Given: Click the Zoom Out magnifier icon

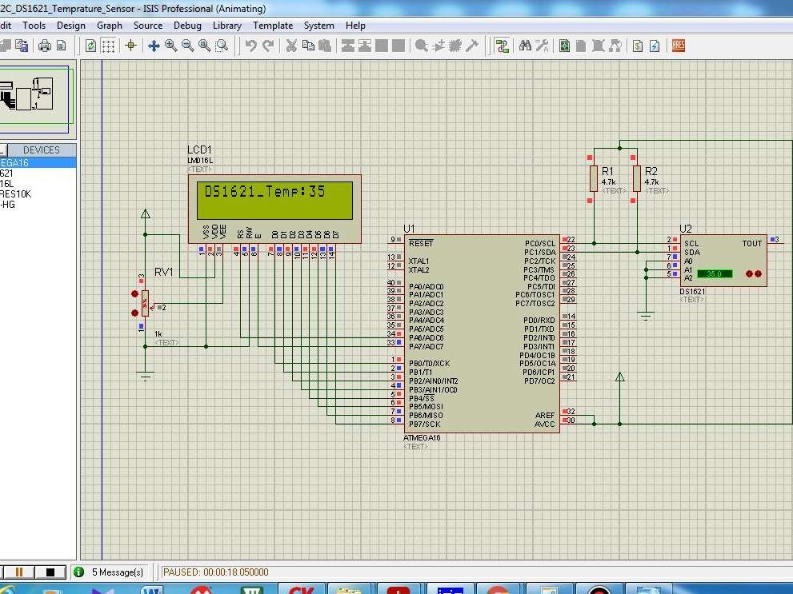Looking at the screenshot, I should coord(187,46).
